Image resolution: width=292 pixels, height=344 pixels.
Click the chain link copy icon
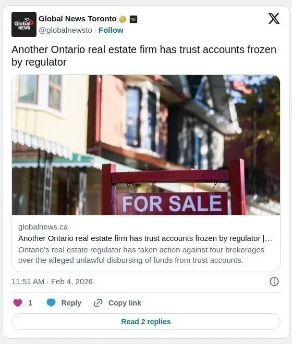point(98,303)
